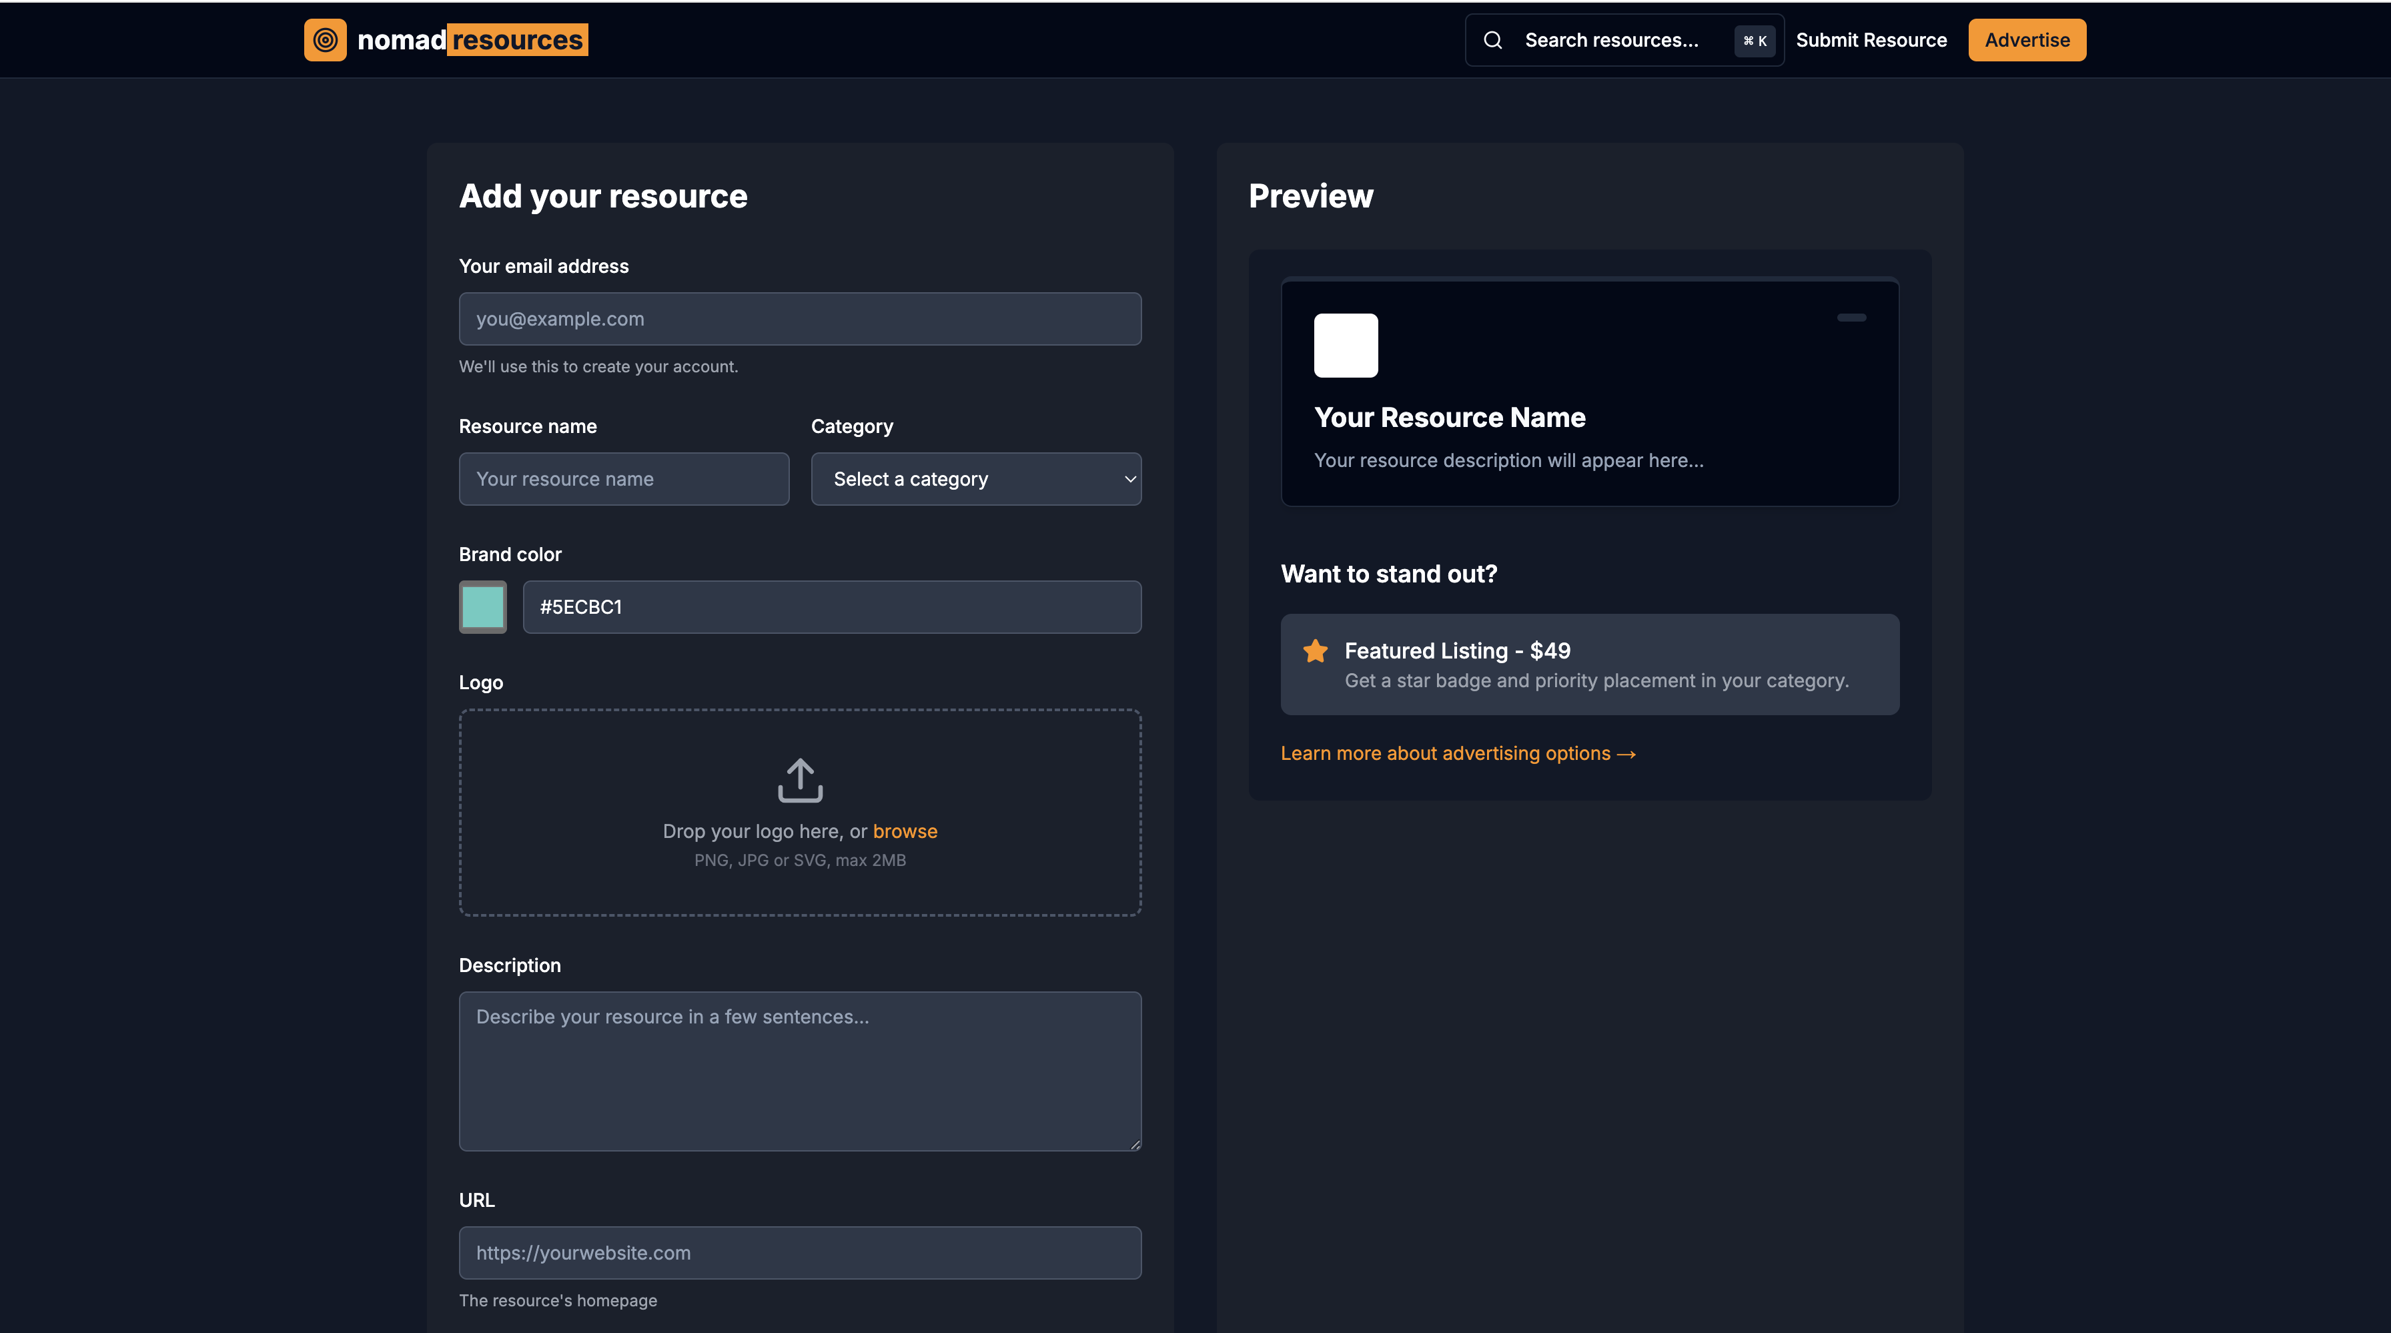
Task: Click the browse link in logo upload area
Action: click(905, 831)
